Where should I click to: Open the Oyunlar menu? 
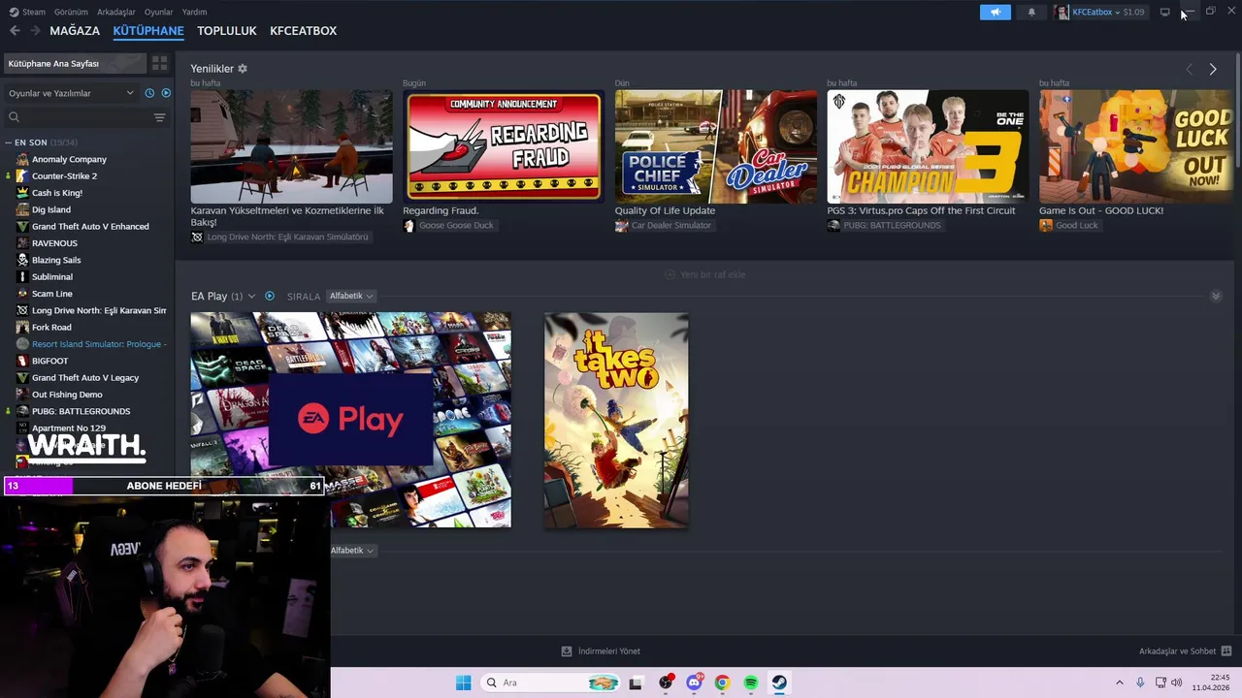pyautogui.click(x=158, y=12)
